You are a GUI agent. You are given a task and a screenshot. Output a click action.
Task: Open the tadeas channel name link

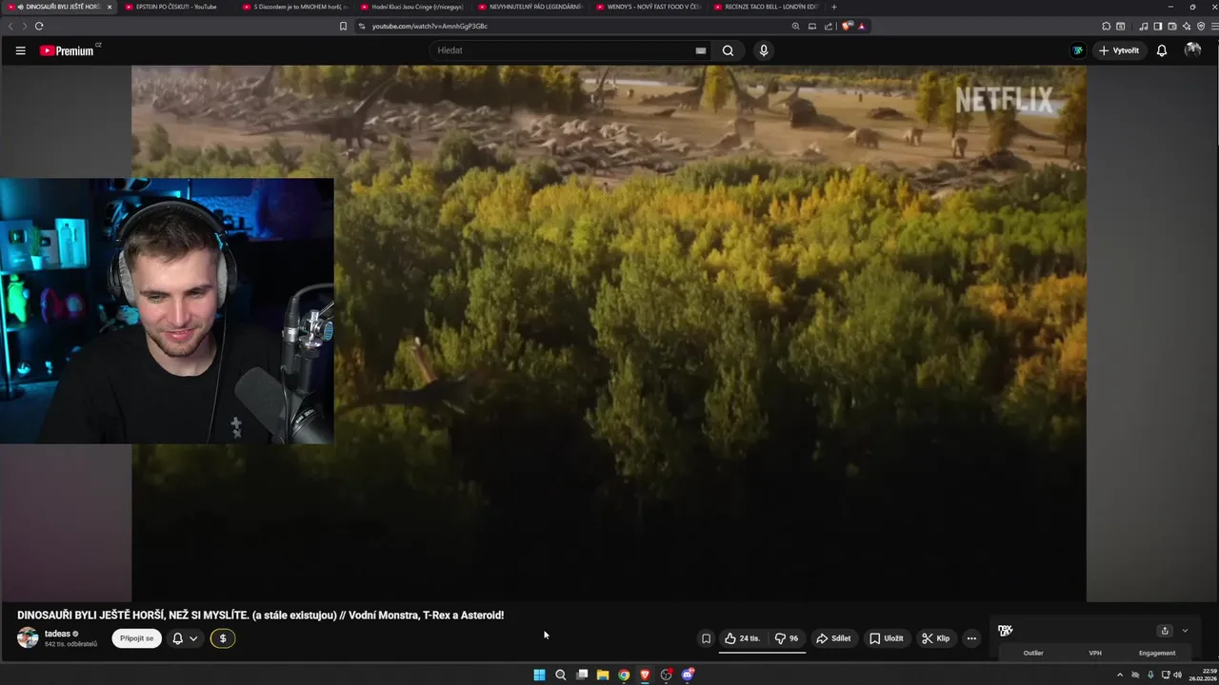(x=57, y=634)
